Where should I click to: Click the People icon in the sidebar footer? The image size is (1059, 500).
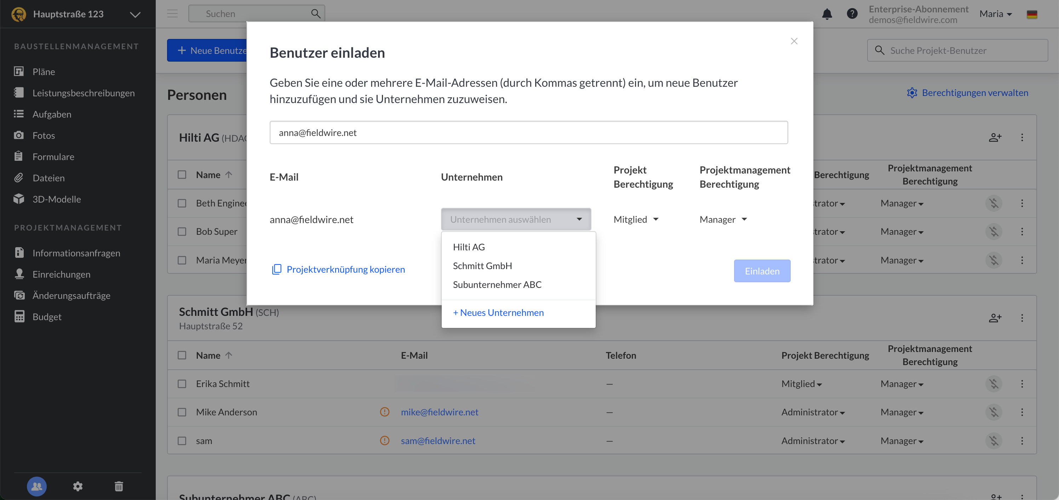point(36,487)
